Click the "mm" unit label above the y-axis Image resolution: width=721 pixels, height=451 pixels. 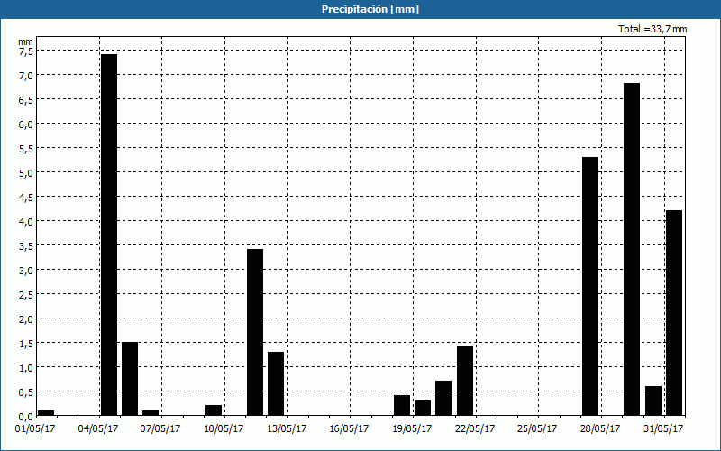pyautogui.click(x=25, y=41)
